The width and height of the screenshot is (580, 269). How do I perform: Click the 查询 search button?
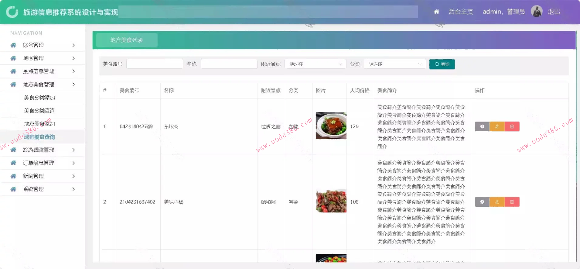pos(442,64)
